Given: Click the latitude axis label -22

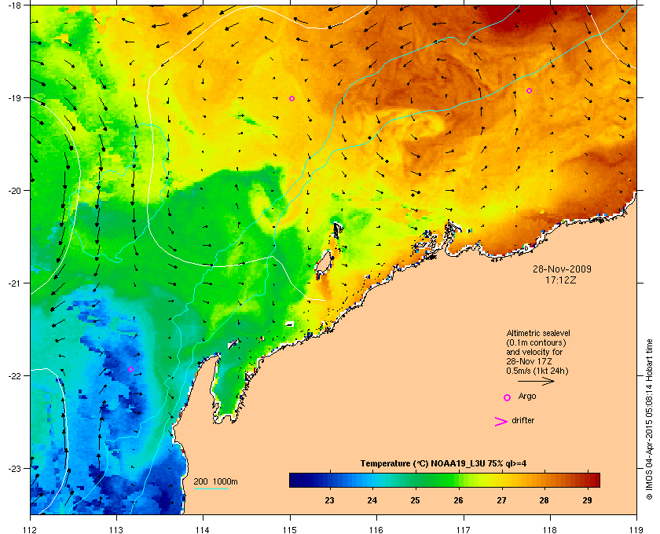Looking at the screenshot, I should point(14,376).
